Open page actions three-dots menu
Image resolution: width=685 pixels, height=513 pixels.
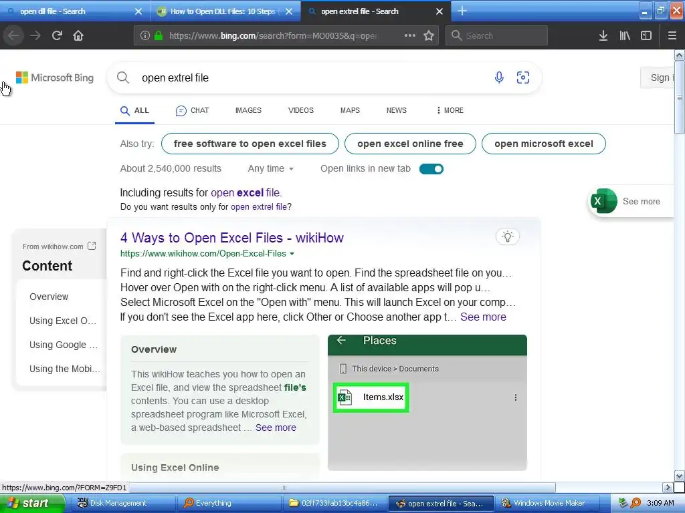pos(410,35)
